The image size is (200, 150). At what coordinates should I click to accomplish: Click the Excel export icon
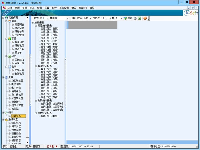(140, 18)
